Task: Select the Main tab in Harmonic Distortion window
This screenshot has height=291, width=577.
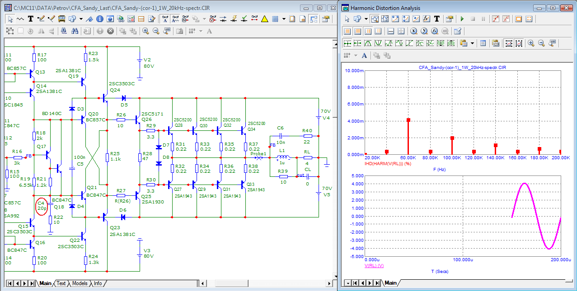Action: pyautogui.click(x=390, y=283)
